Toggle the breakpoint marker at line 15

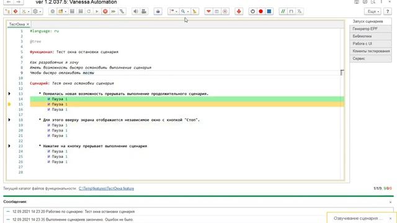pos(9,104)
